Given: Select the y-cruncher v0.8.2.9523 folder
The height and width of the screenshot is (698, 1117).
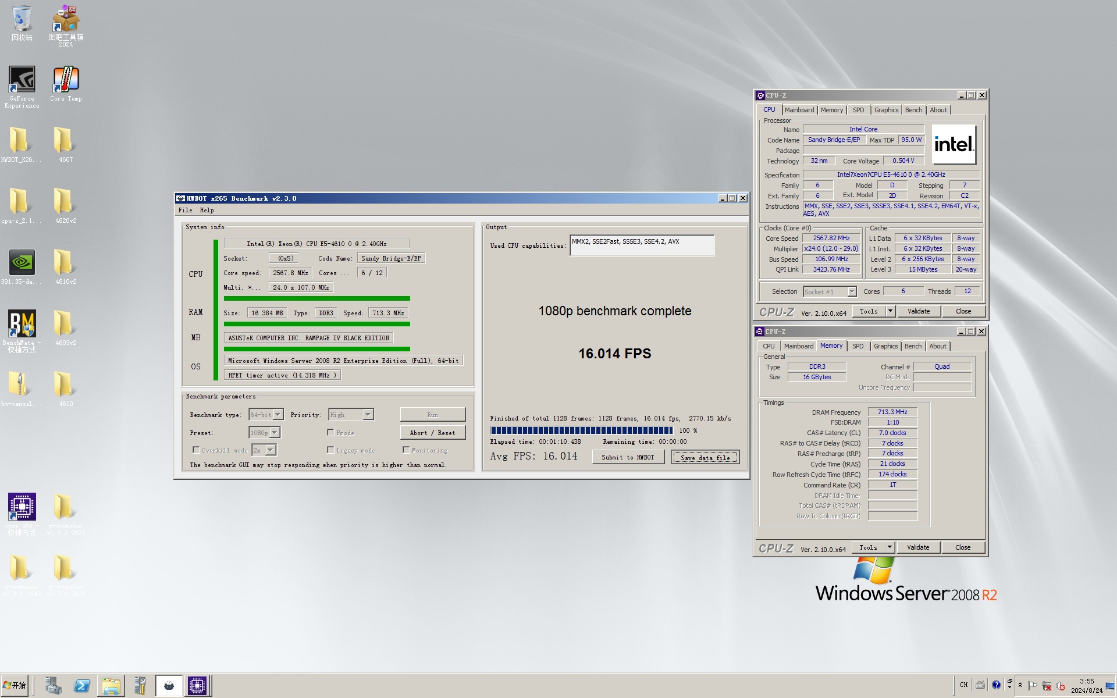Looking at the screenshot, I should 66,514.
